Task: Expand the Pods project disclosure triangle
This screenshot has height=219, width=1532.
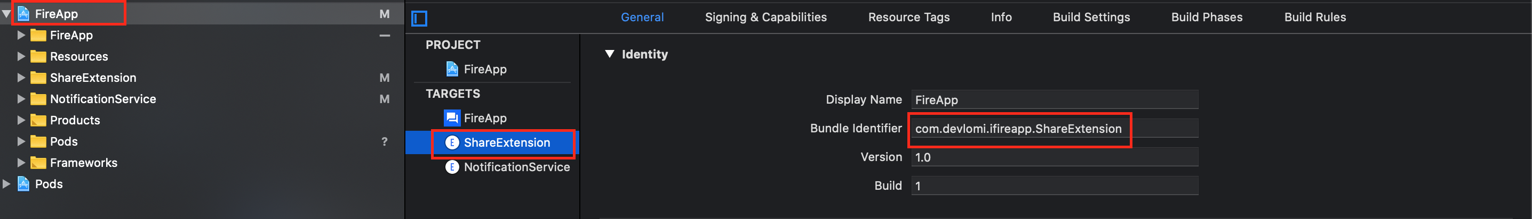Action: tap(6, 184)
